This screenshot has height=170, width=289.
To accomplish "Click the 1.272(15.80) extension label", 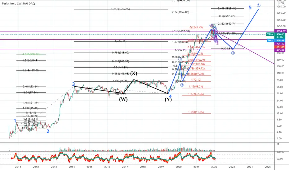I will point(31,108).
